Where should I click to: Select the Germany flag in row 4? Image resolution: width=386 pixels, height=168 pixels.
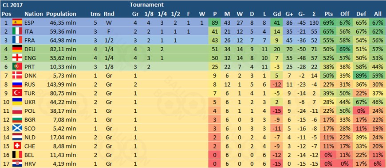17,50
